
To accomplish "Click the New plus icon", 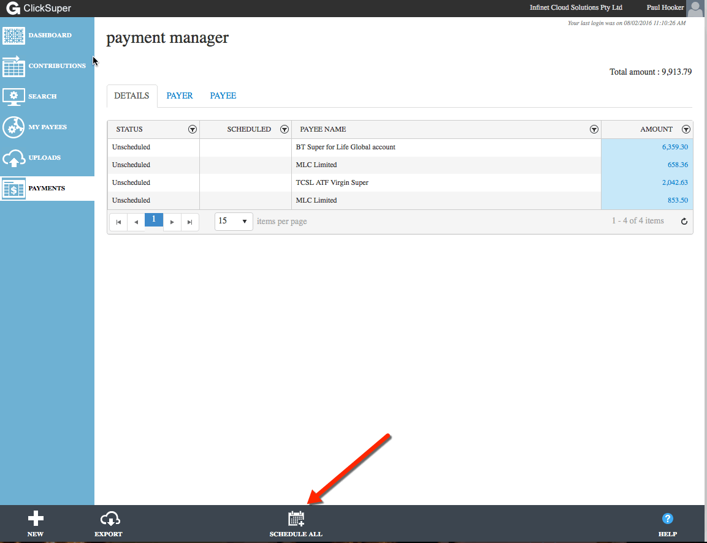I will tap(36, 519).
